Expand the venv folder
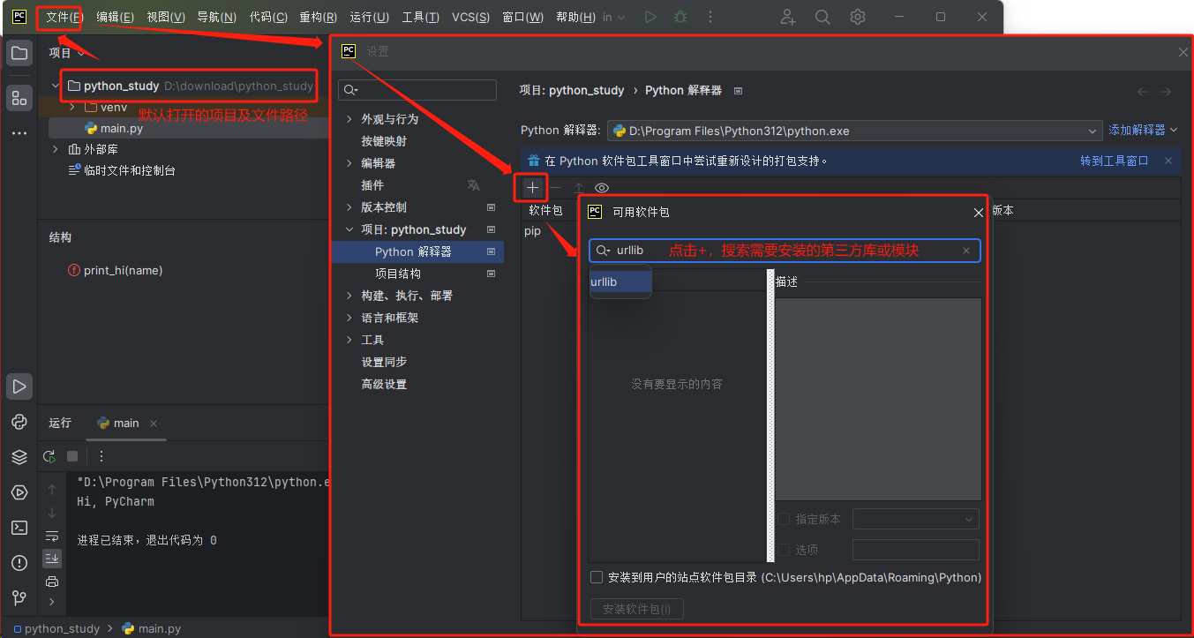The width and height of the screenshot is (1194, 638). [x=72, y=107]
